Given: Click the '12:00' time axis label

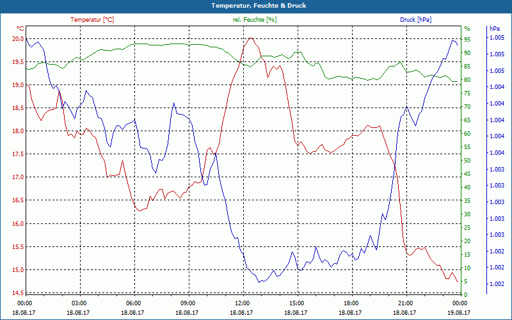Looking at the screenshot, I should 242,303.
